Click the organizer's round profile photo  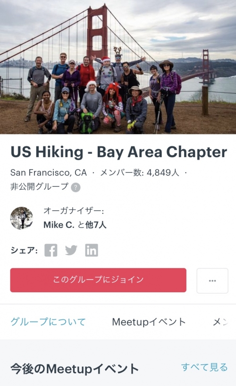tap(22, 218)
